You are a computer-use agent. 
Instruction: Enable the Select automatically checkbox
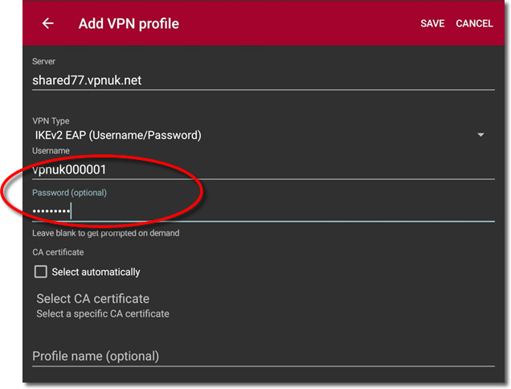coord(41,272)
